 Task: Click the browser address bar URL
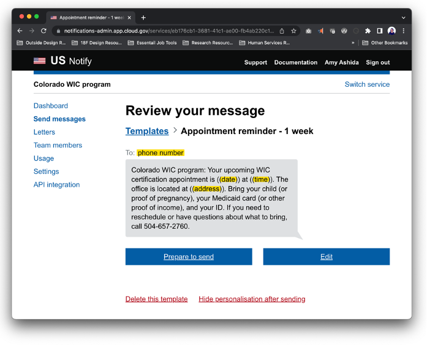(x=169, y=31)
